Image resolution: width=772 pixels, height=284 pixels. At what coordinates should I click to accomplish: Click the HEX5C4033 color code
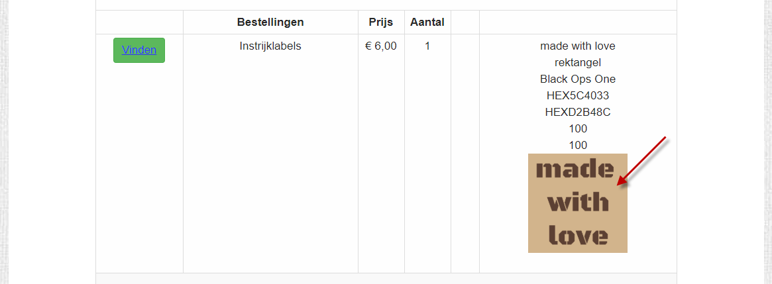(x=578, y=95)
